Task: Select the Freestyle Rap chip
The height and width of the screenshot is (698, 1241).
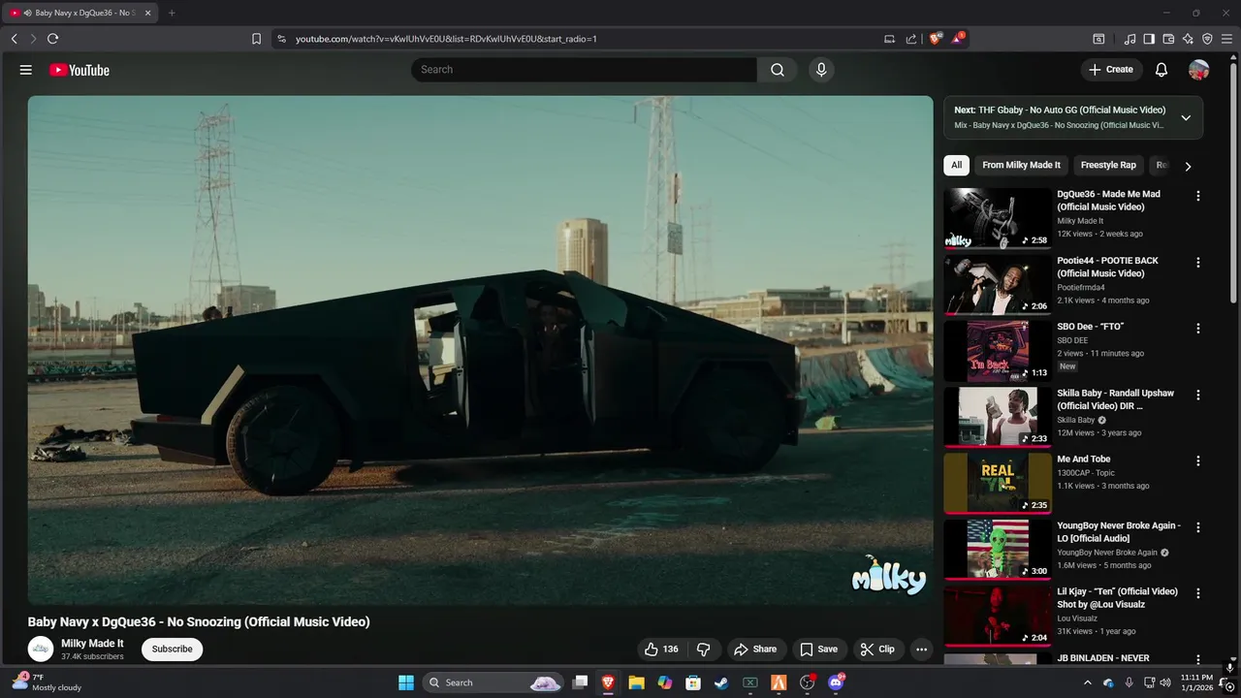Action: 1108,165
